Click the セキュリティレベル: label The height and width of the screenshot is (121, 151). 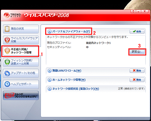[59, 47]
